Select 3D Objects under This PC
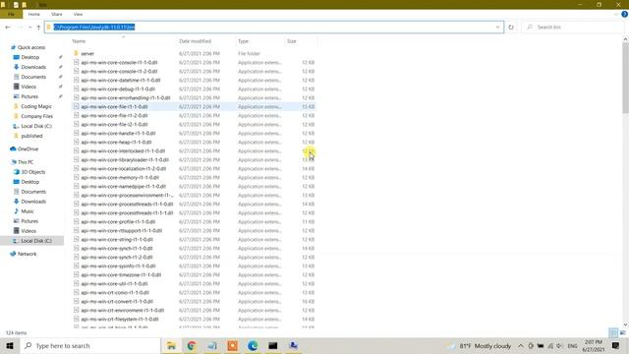Image resolution: width=629 pixels, height=354 pixels. pos(32,172)
